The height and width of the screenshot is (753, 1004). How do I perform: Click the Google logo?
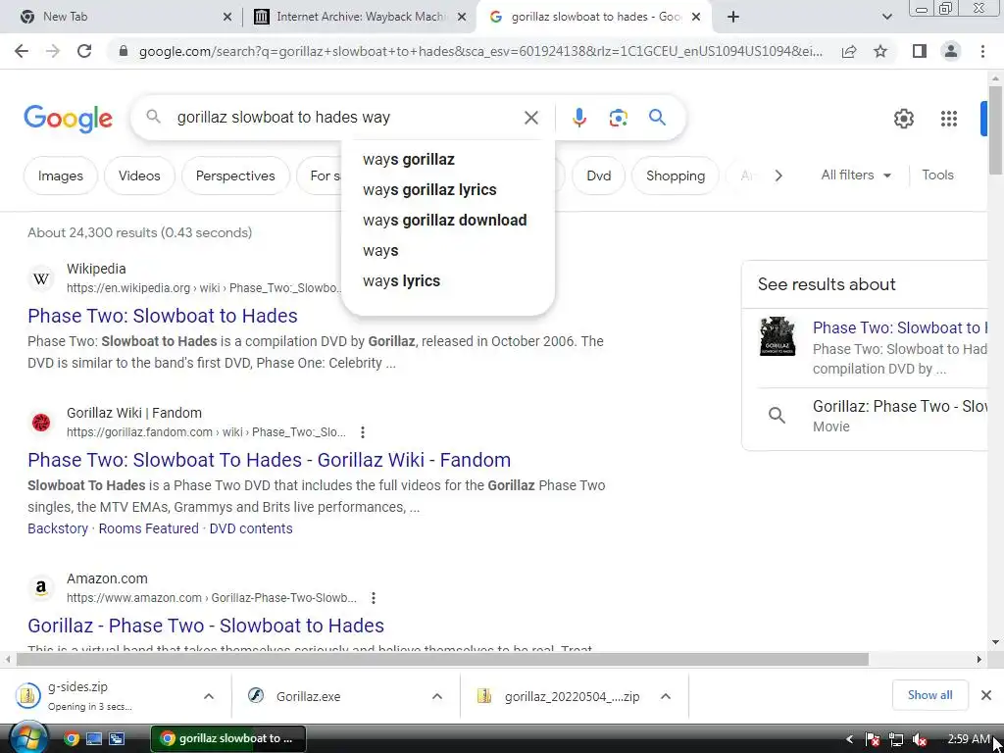click(x=68, y=119)
